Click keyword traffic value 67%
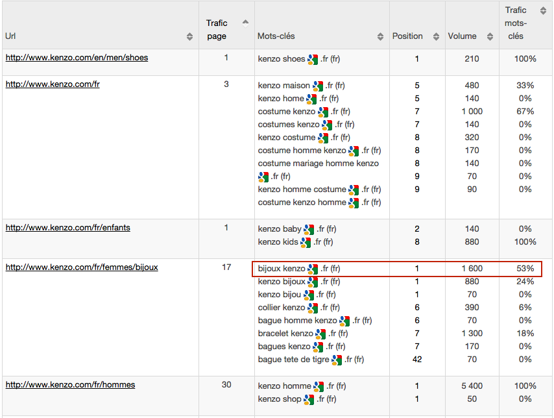 click(525, 112)
